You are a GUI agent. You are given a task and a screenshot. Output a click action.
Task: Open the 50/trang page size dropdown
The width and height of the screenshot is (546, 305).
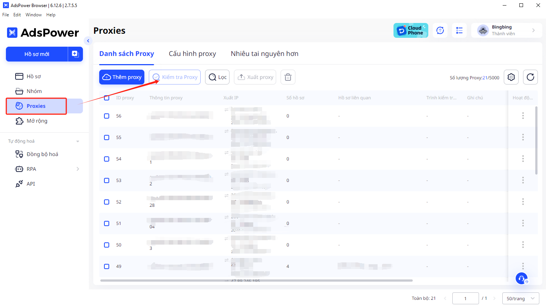[520, 298]
